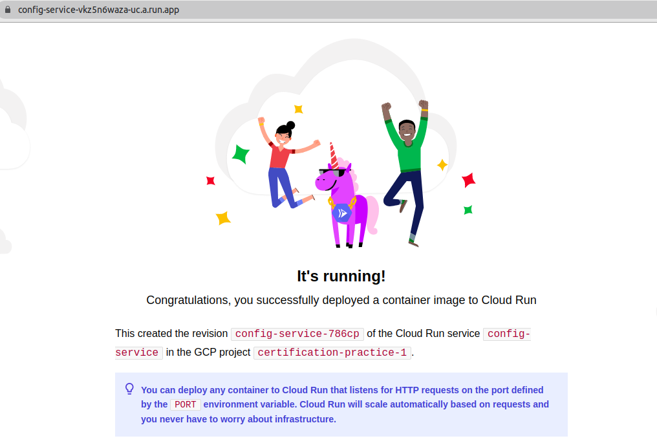
Task: Click the yellow sparkle near the man's elbow
Action: pos(442,164)
